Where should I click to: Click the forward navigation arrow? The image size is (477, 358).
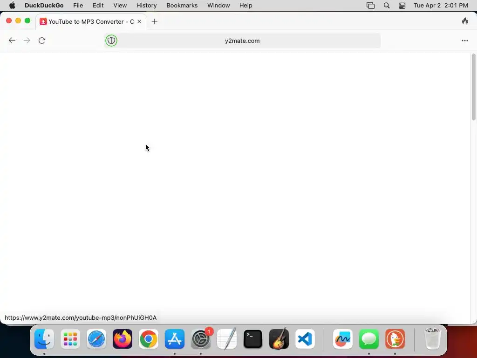click(27, 41)
